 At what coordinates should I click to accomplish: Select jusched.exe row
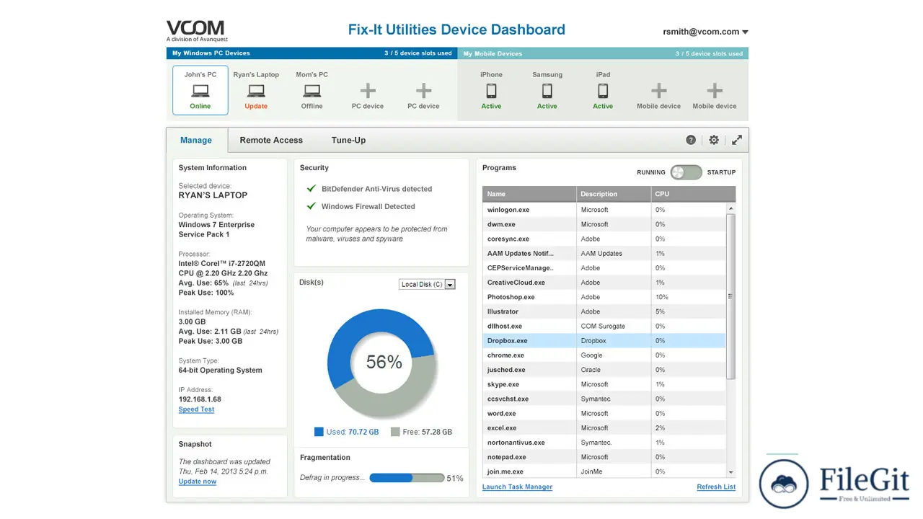(x=604, y=370)
